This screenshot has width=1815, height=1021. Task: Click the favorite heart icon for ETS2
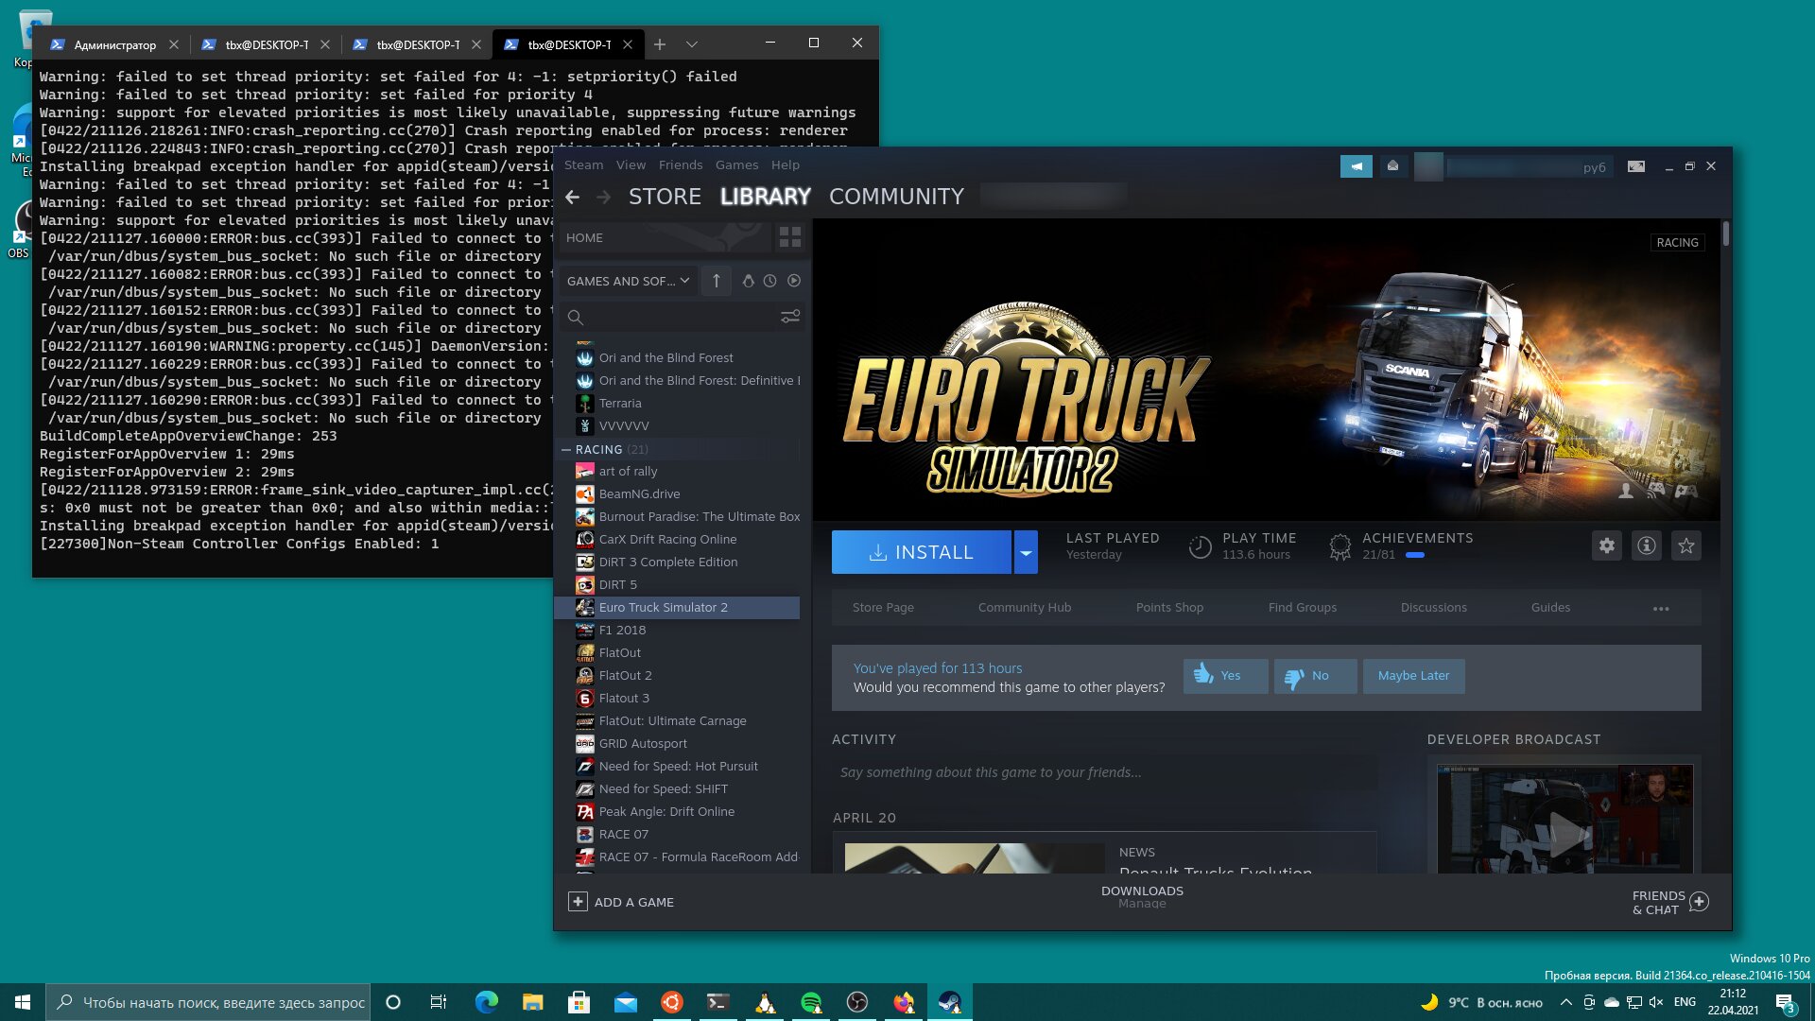pos(1685,546)
